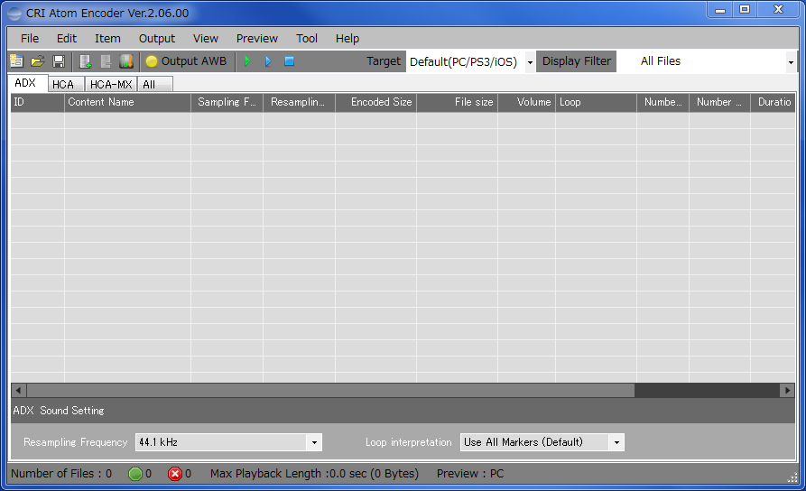Expand the All Files filter dropdown

[x=791, y=62]
